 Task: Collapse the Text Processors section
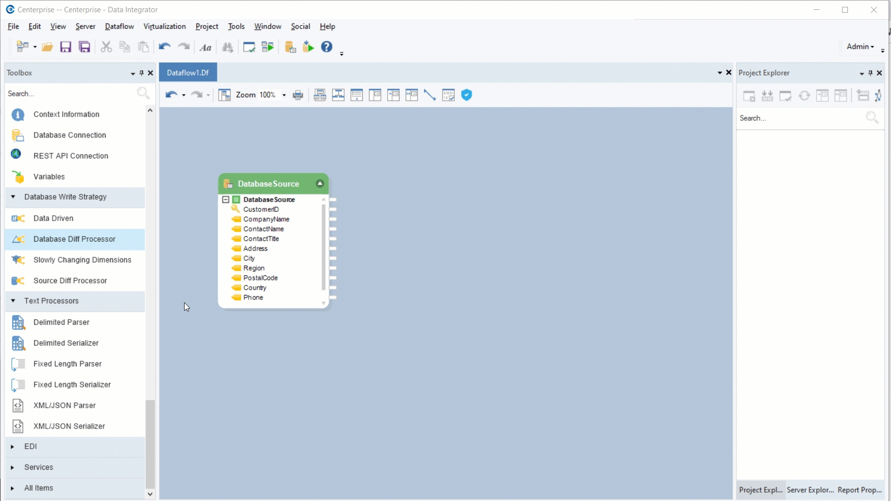13,301
